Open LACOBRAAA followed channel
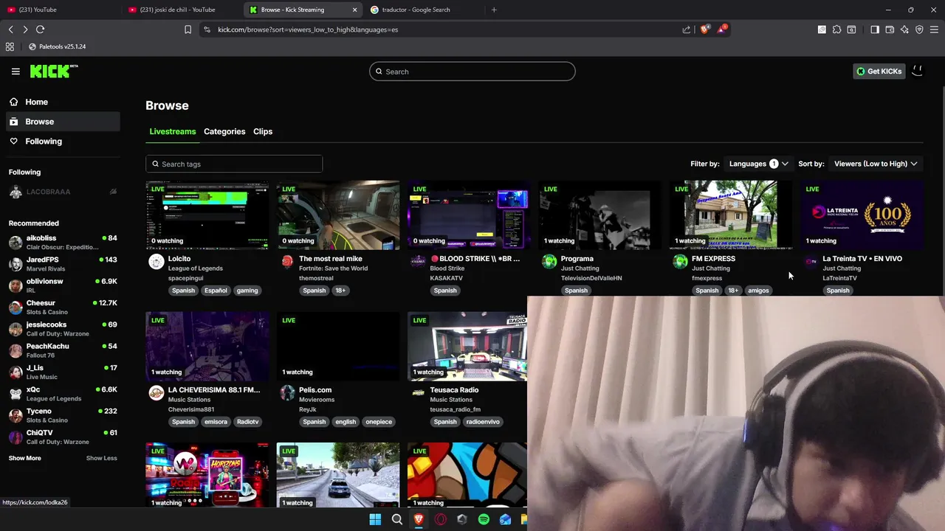The width and height of the screenshot is (945, 531). [x=63, y=192]
